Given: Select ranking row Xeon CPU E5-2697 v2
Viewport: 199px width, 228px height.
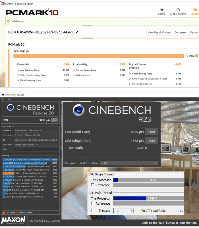Looking at the screenshot, I should click(30, 177).
